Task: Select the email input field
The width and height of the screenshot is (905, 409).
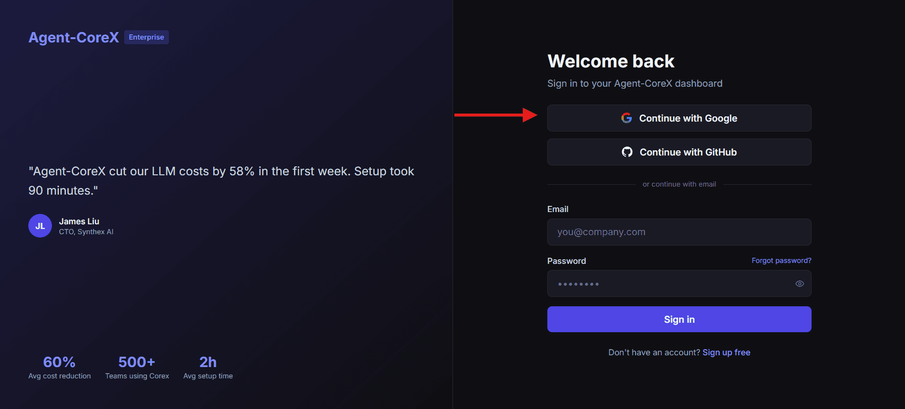Action: click(x=679, y=232)
